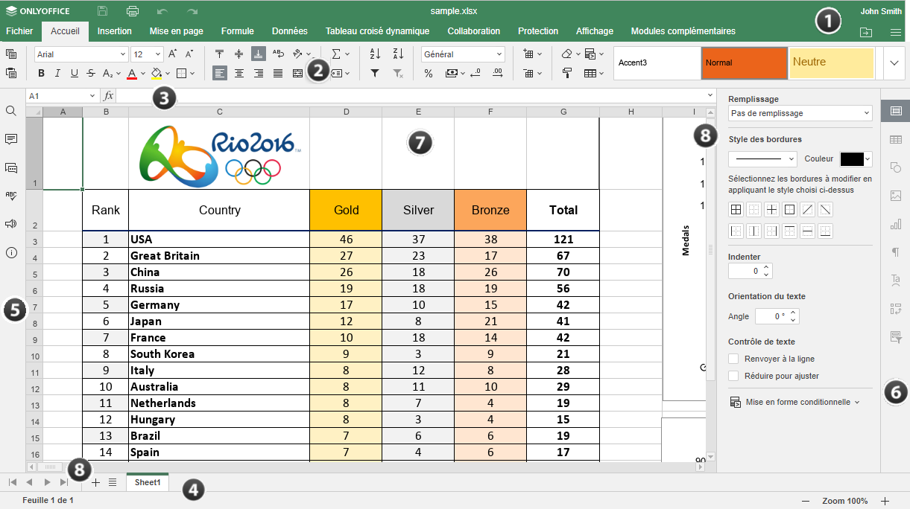Click the Paste icon in the toolbar

pyautogui.click(x=11, y=73)
